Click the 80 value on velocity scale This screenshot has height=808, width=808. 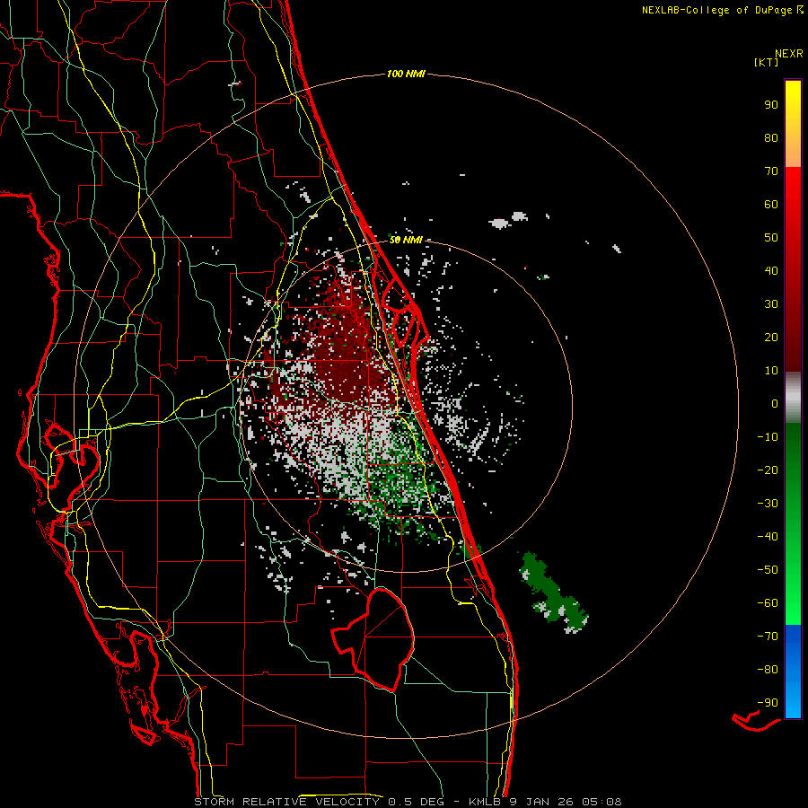tap(771, 138)
